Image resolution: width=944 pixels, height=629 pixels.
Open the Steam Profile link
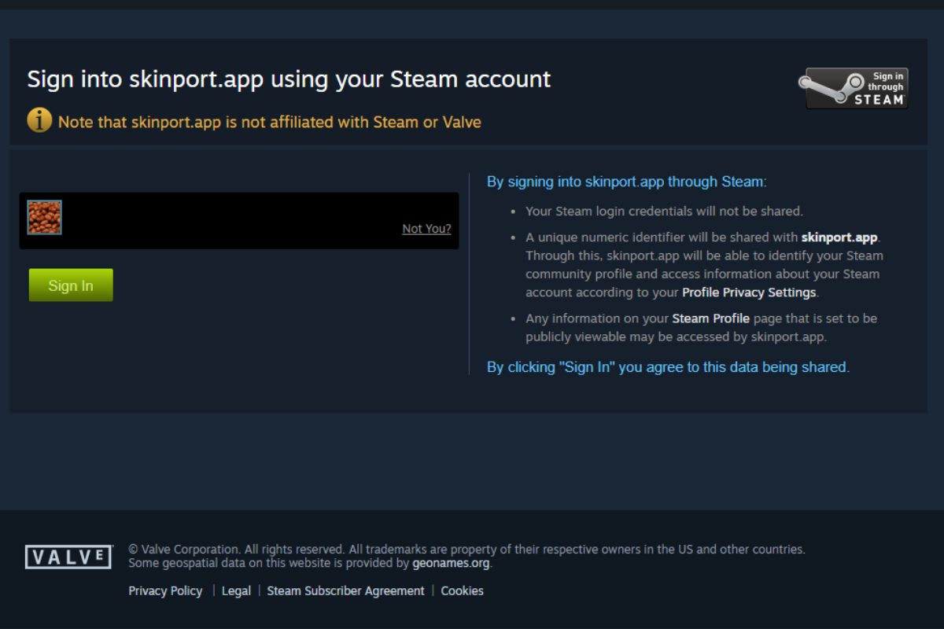coord(710,318)
